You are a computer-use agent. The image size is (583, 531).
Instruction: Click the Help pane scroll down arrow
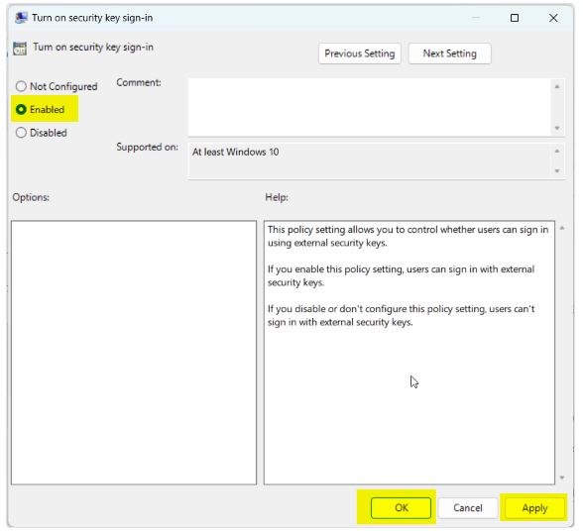tap(562, 478)
